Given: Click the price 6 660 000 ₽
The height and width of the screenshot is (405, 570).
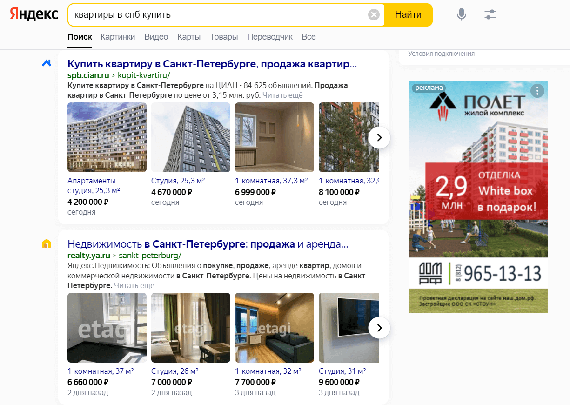Looking at the screenshot, I should tap(88, 382).
